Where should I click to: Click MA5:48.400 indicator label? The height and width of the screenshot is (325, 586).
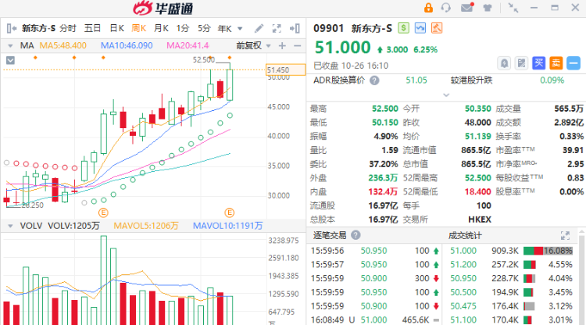[x=63, y=45]
